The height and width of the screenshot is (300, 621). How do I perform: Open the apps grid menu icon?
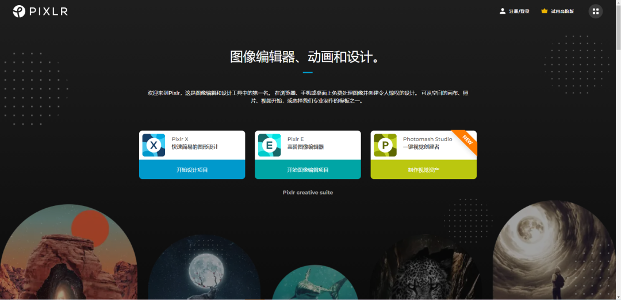(595, 11)
